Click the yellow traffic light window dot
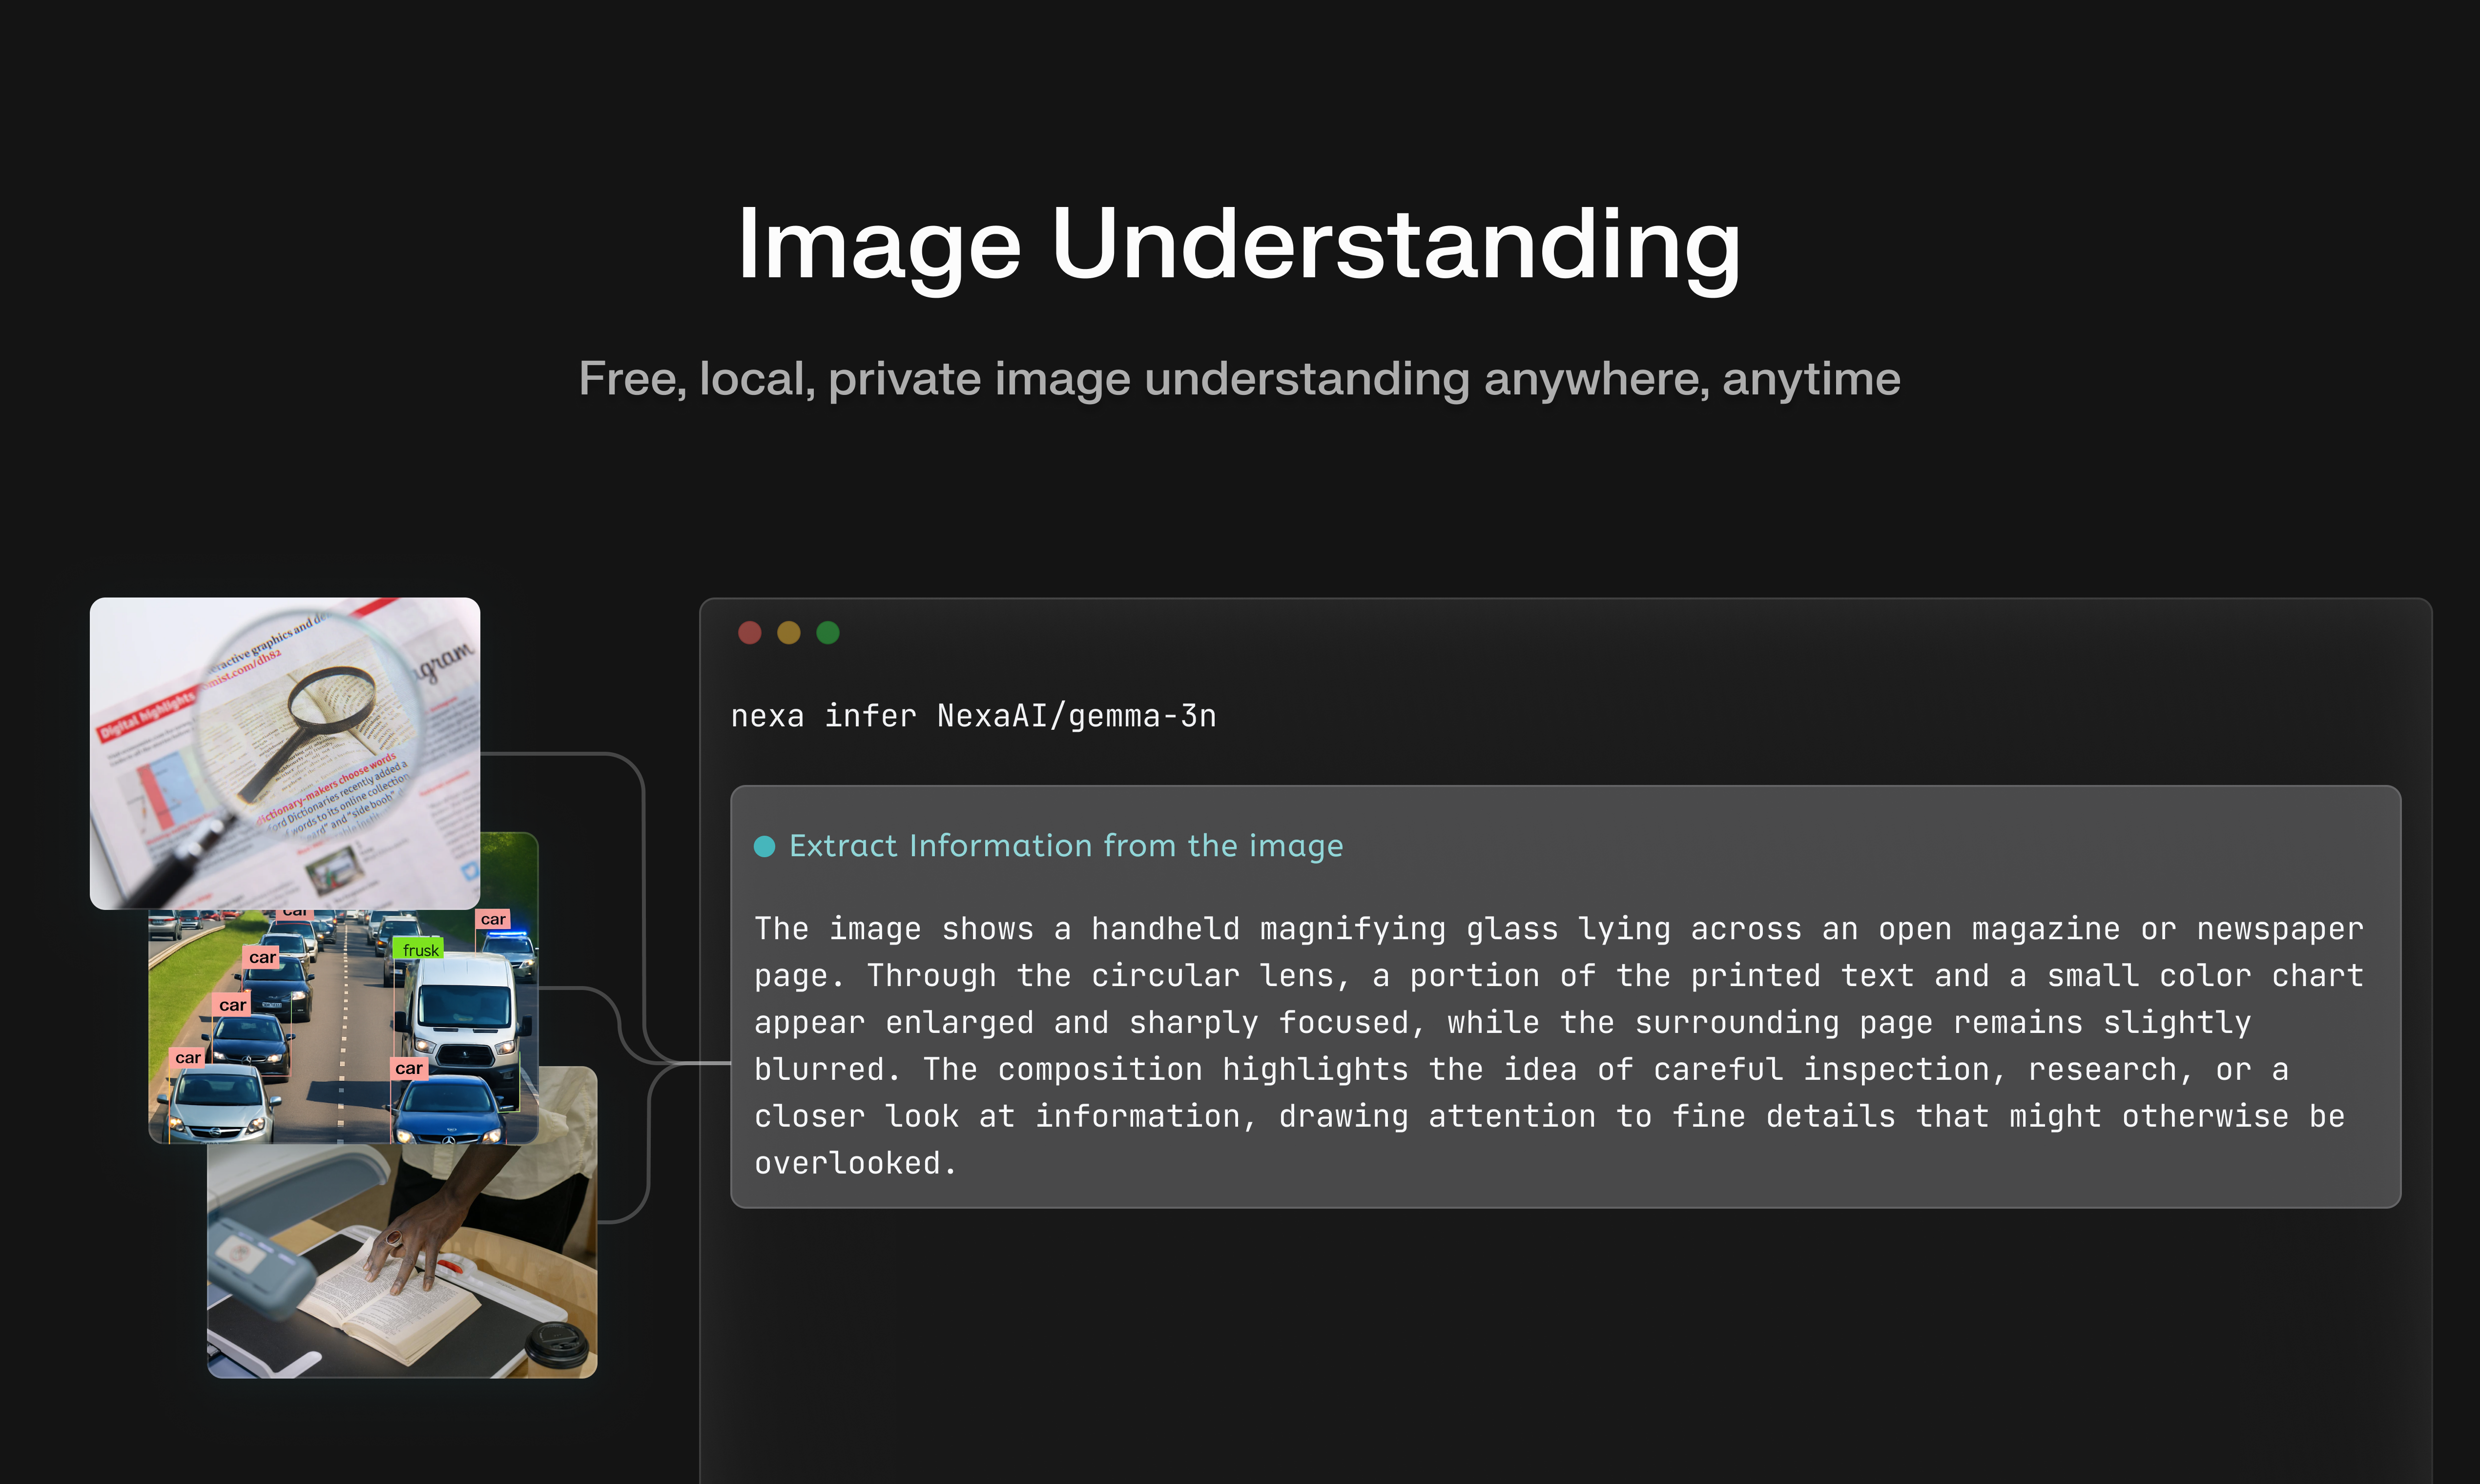 coord(789,632)
